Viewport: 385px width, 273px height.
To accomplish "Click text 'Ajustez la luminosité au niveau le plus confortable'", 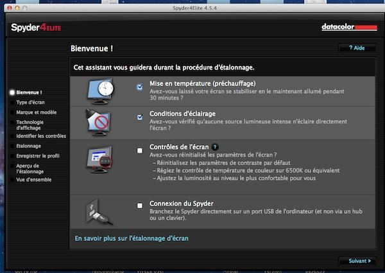I will click(x=223, y=178).
